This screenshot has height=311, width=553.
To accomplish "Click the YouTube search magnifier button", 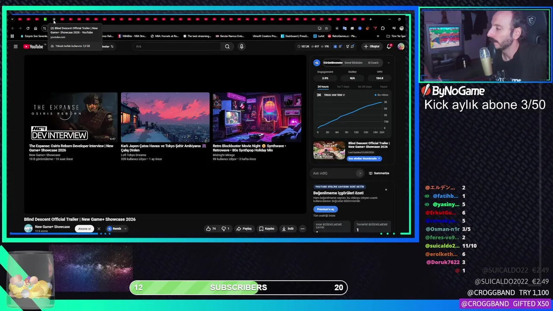I will pyautogui.click(x=227, y=47).
